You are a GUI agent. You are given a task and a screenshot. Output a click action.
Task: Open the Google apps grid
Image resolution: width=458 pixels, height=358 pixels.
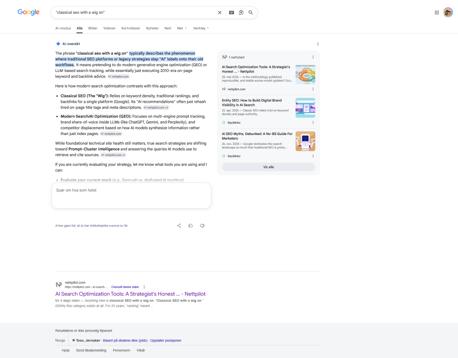point(437,13)
